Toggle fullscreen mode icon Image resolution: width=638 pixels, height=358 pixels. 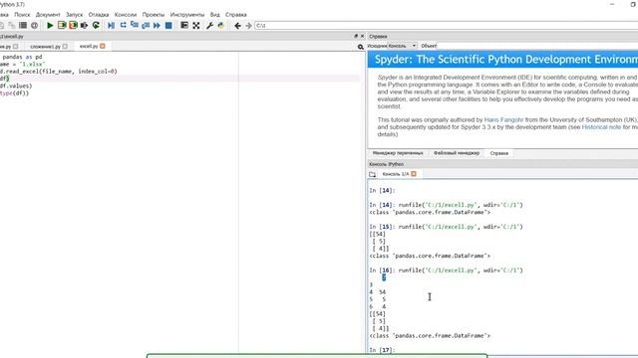click(x=196, y=26)
